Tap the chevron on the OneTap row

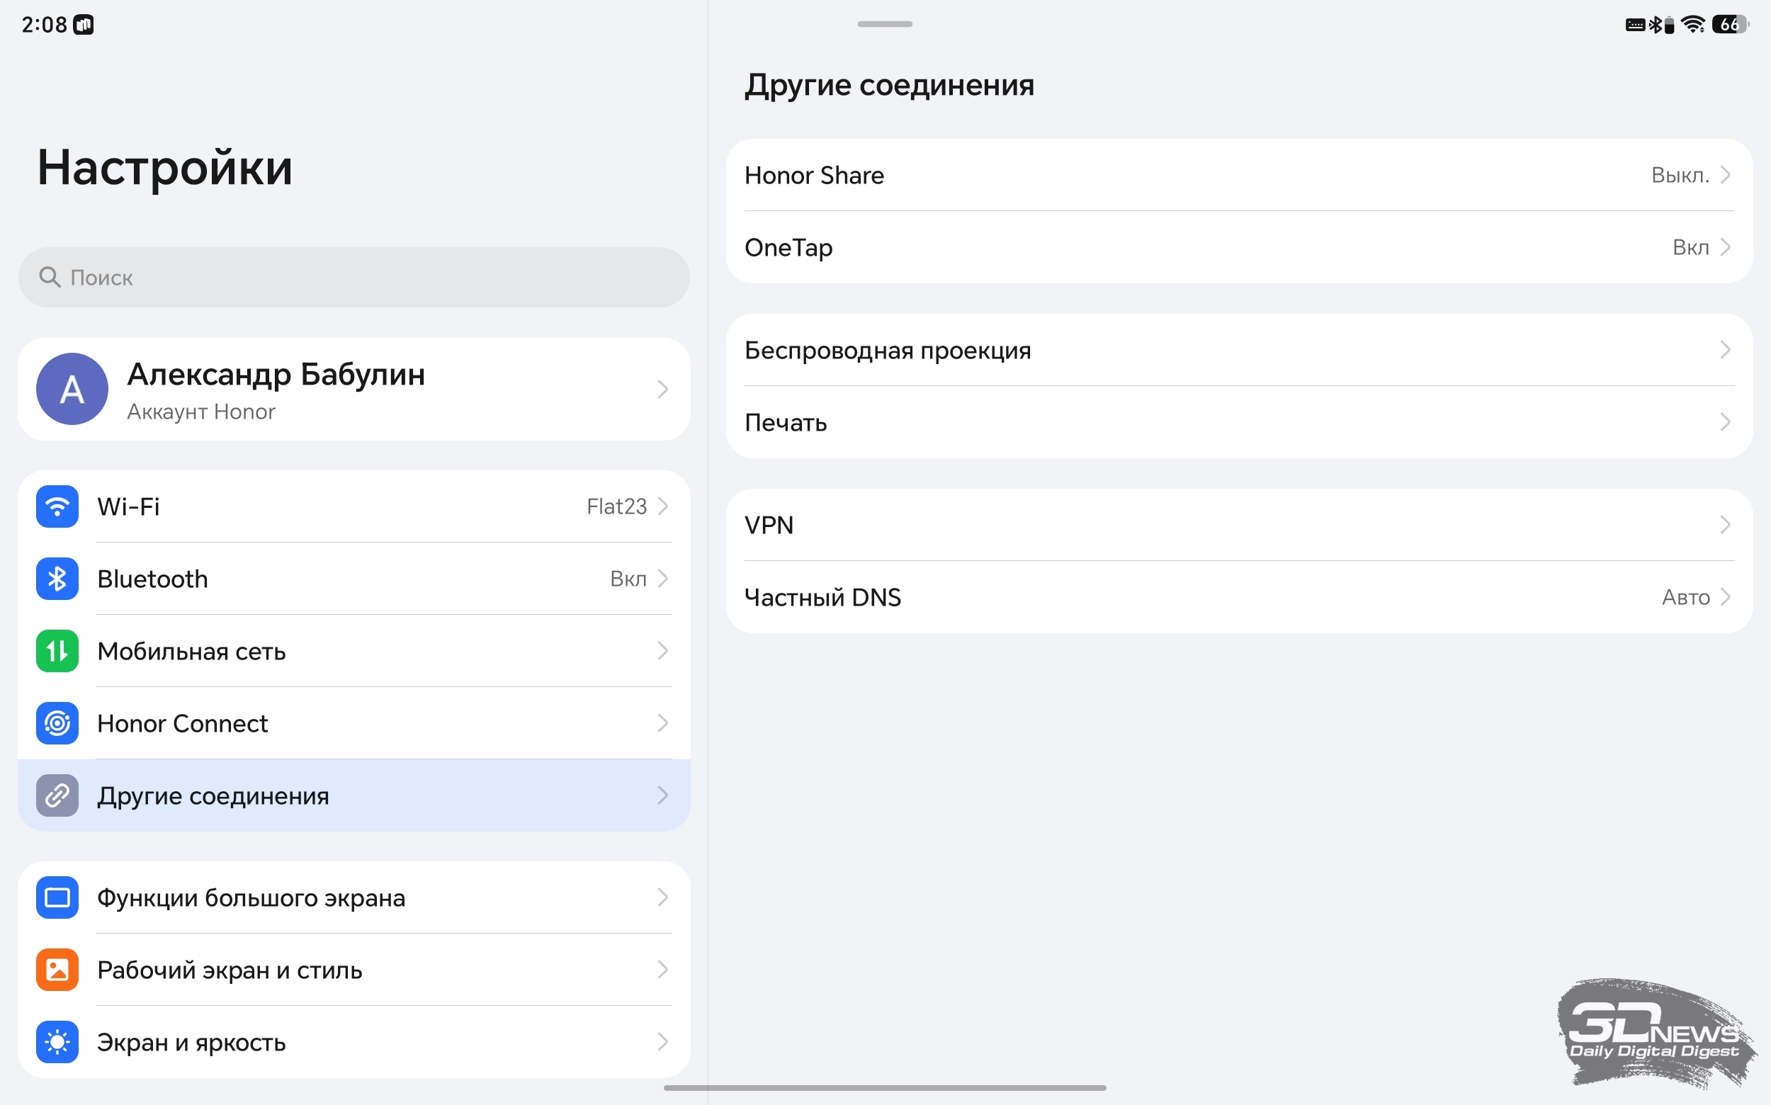[1725, 247]
